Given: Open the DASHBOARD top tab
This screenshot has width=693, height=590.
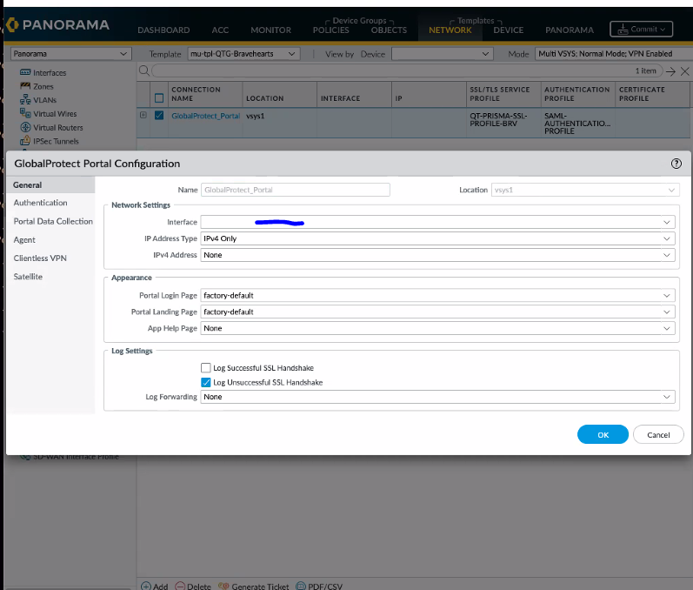Looking at the screenshot, I should tap(163, 30).
